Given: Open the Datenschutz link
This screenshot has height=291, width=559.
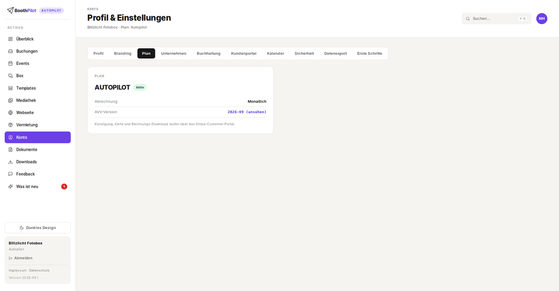Looking at the screenshot, I should [39, 271].
